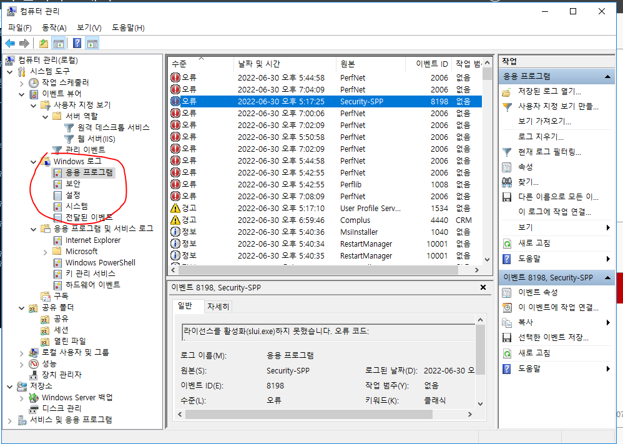
Task: Open 작업 스케줄러 clock icon in tree
Action: tap(34, 82)
